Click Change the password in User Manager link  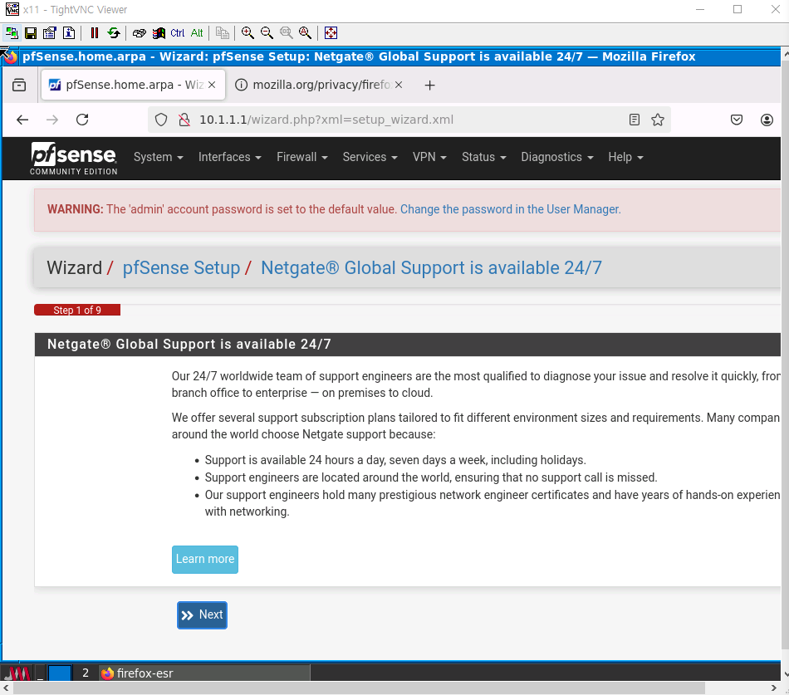[510, 209]
